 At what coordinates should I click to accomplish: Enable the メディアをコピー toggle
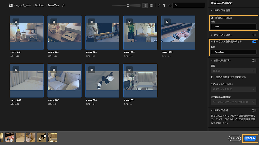tap(254, 35)
